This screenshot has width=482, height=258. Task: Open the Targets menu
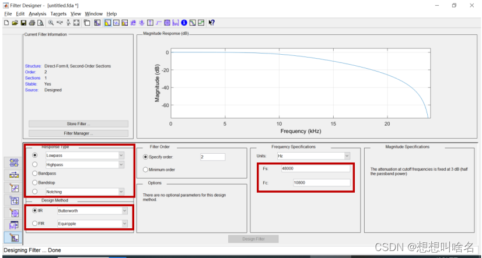58,14
